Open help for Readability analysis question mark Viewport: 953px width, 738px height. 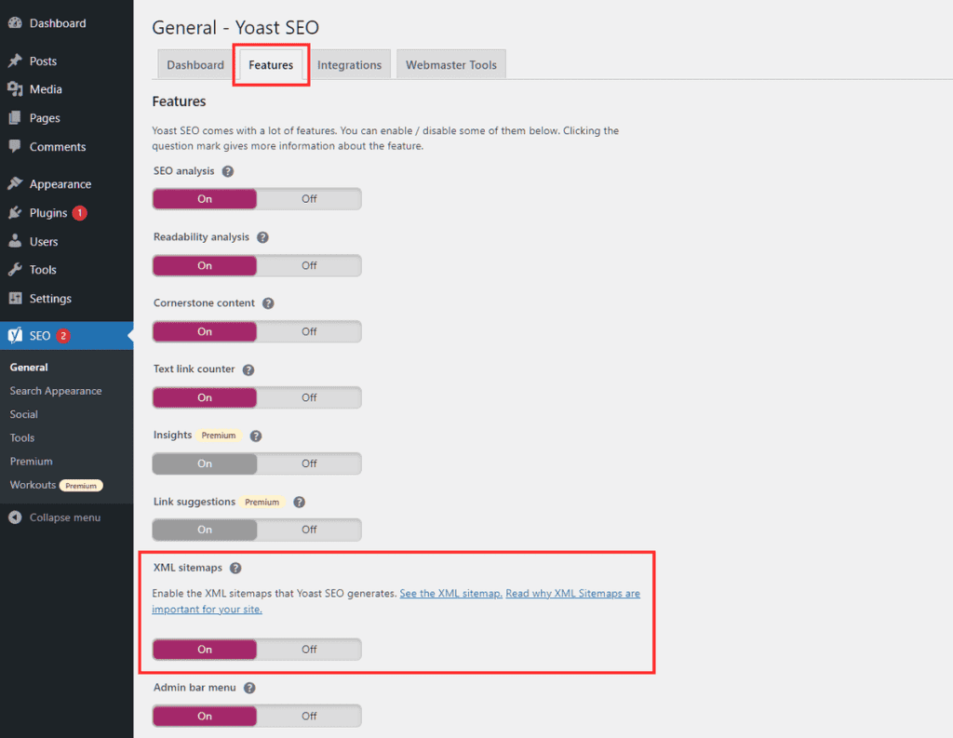point(262,237)
